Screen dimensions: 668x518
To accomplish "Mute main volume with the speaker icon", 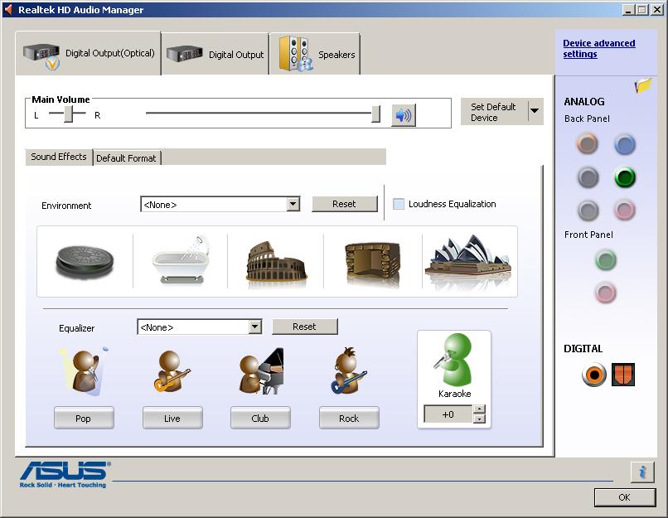I will click(404, 115).
